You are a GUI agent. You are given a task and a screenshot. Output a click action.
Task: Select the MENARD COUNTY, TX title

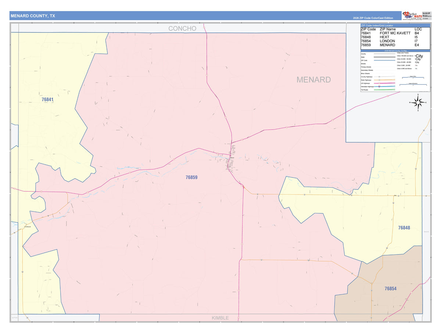click(x=33, y=16)
